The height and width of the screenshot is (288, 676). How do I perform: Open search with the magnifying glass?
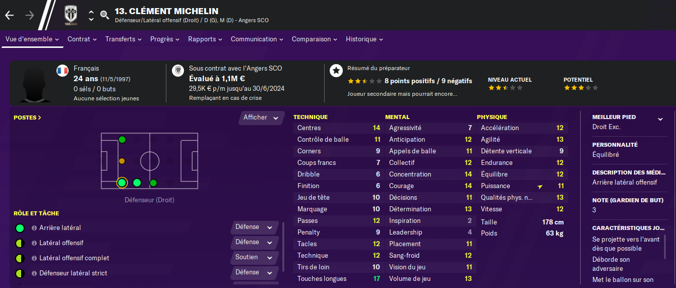click(104, 15)
